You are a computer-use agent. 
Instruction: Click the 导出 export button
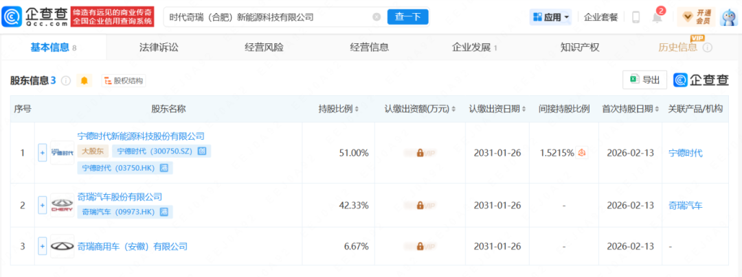point(644,80)
